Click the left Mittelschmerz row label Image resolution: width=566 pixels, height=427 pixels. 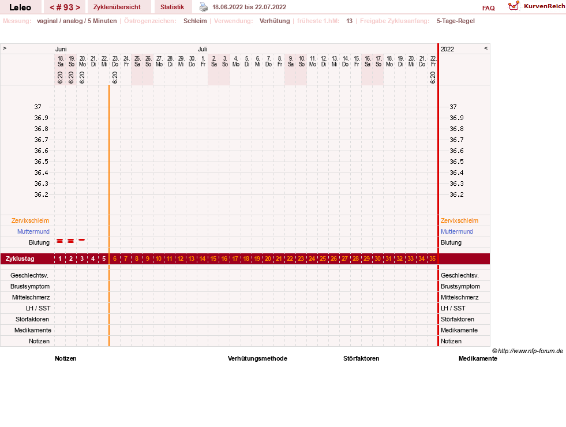pos(31,297)
